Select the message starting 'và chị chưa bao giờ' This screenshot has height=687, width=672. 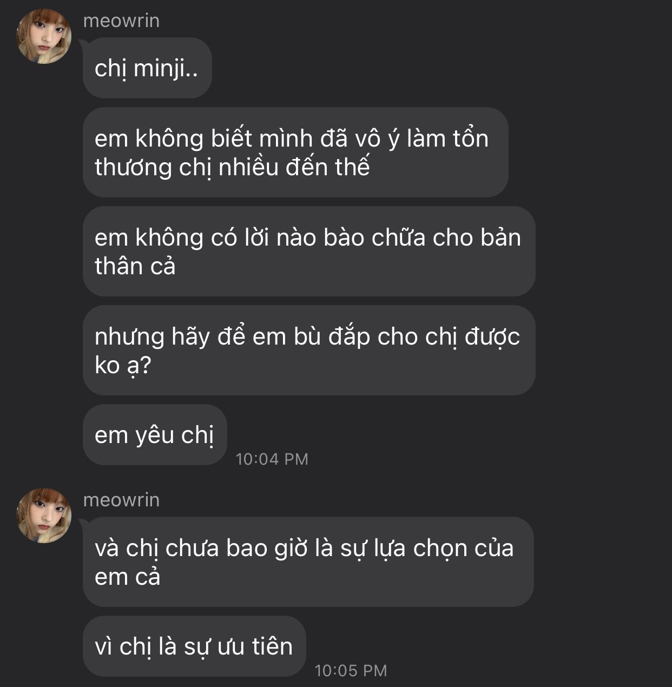click(x=308, y=562)
